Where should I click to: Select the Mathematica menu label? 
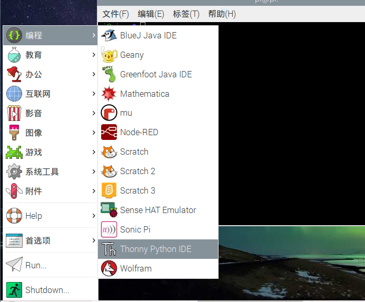click(x=144, y=94)
